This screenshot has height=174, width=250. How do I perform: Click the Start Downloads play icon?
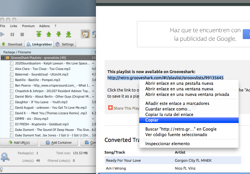click(x=2, y=34)
